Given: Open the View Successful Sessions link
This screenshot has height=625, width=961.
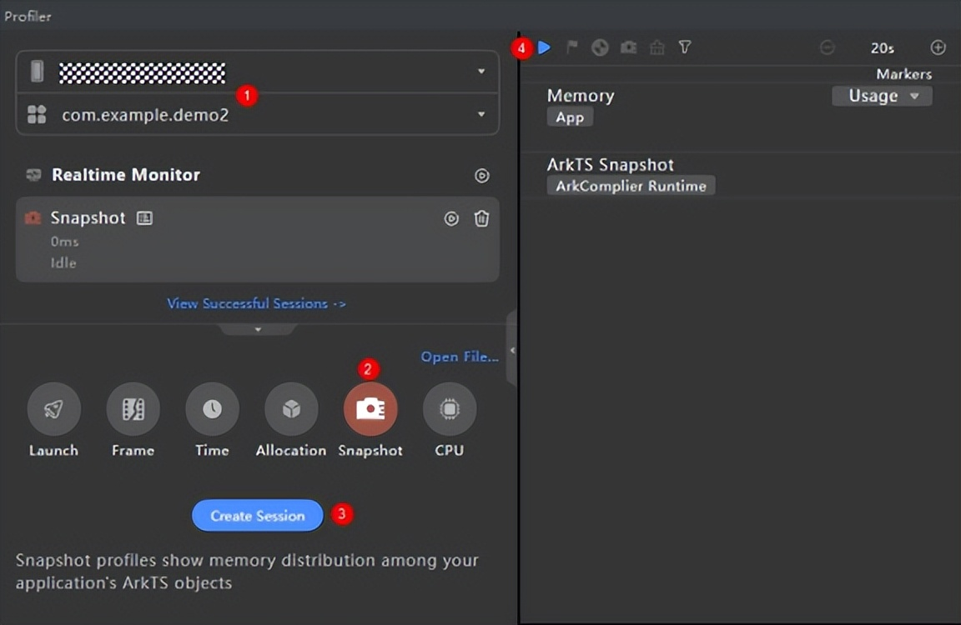Looking at the screenshot, I should coord(256,302).
